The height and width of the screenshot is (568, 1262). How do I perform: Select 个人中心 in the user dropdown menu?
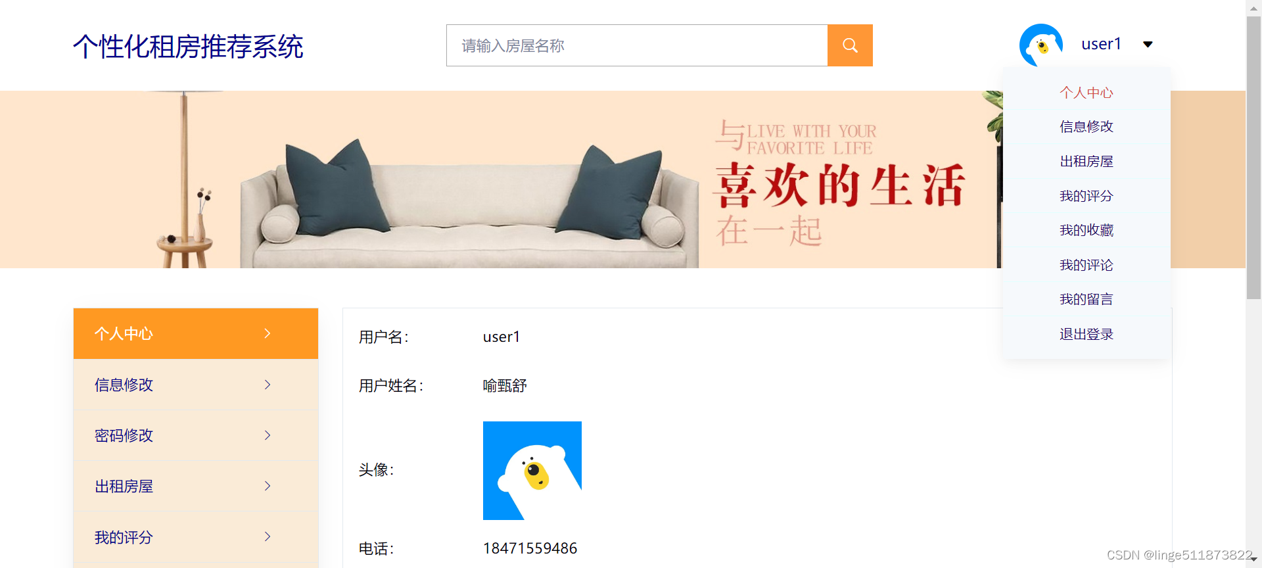1087,93
